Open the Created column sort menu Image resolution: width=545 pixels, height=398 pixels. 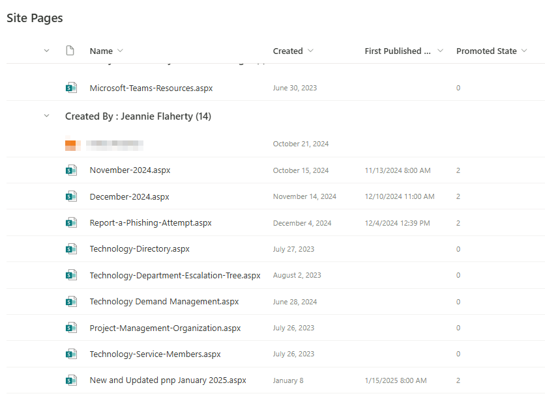pos(310,51)
